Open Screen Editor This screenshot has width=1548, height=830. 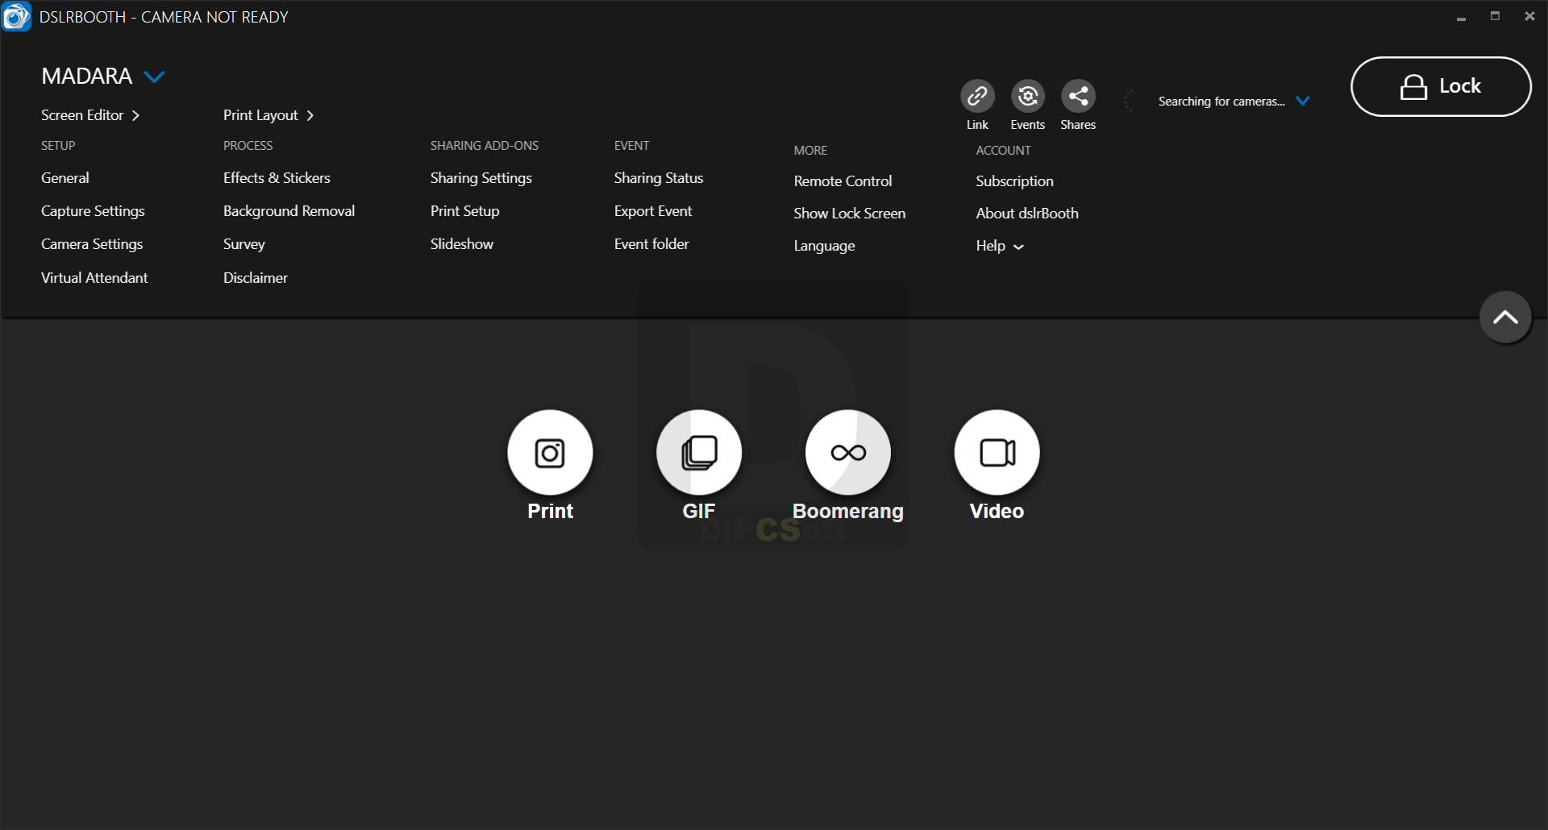click(x=90, y=115)
